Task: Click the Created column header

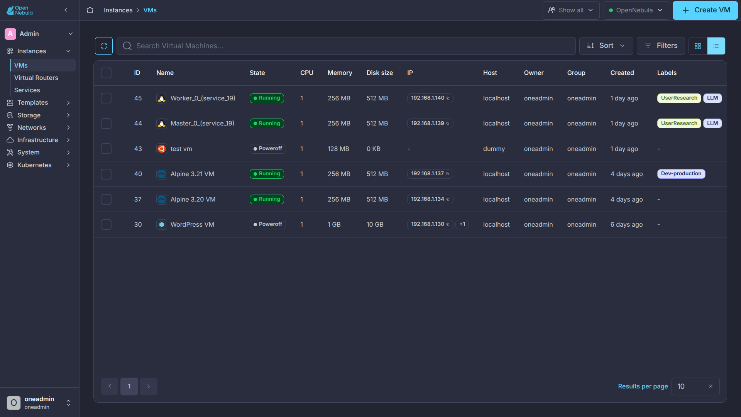Action: [x=622, y=73]
